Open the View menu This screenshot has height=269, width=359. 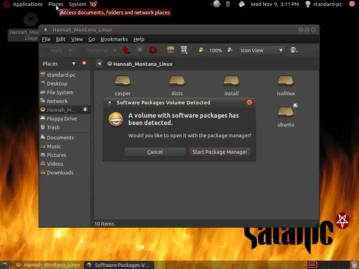point(77,39)
